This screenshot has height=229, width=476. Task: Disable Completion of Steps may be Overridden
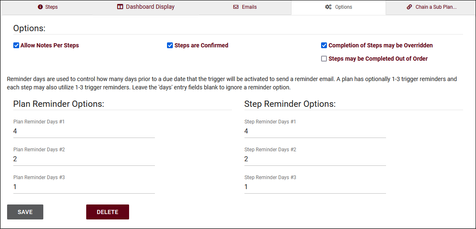point(324,45)
